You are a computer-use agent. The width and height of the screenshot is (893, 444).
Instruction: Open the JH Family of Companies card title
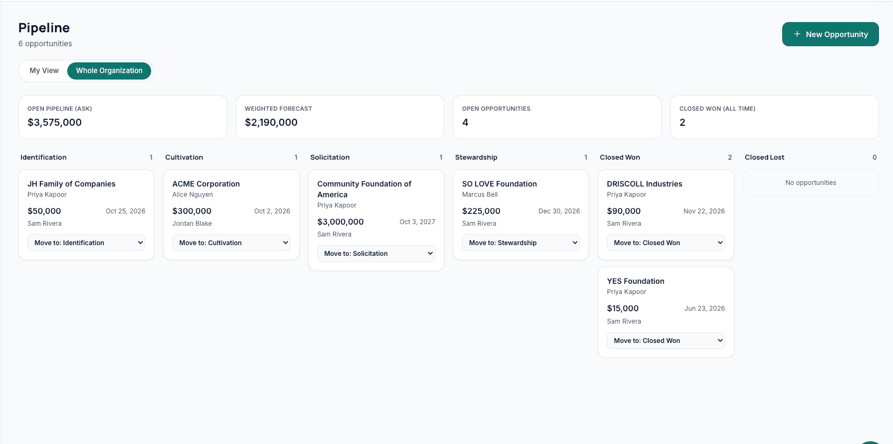[x=72, y=184]
